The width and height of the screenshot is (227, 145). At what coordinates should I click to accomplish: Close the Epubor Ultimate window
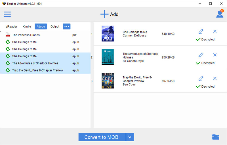221,4
